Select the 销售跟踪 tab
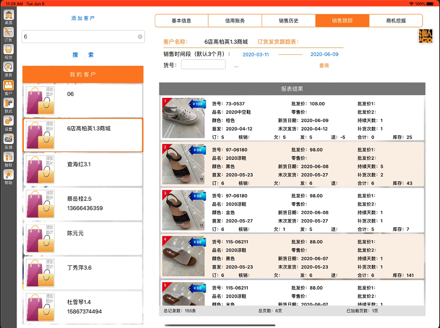The height and width of the screenshot is (328, 440). coord(342,21)
